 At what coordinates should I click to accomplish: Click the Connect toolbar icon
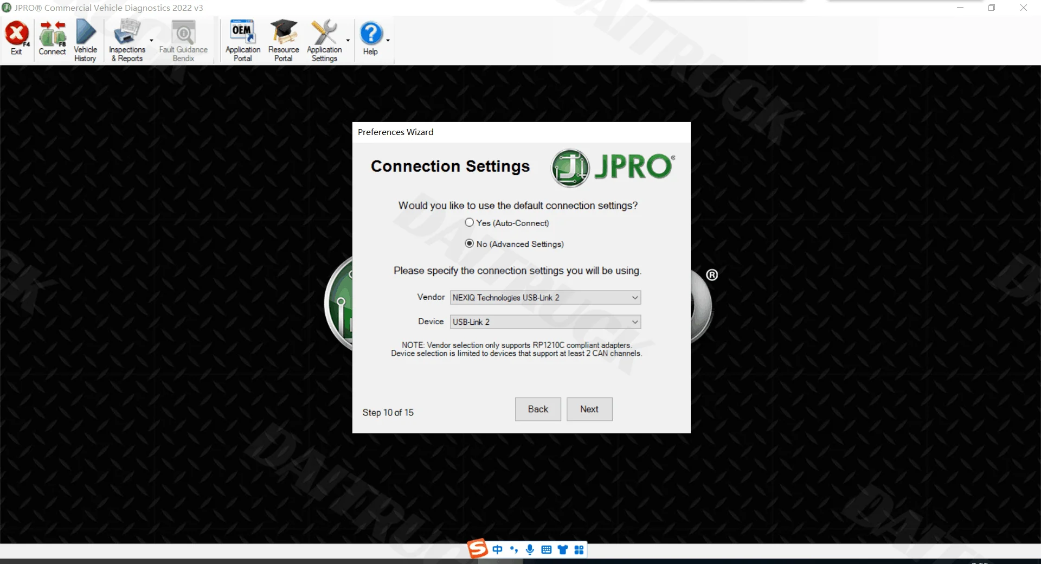(x=52, y=39)
